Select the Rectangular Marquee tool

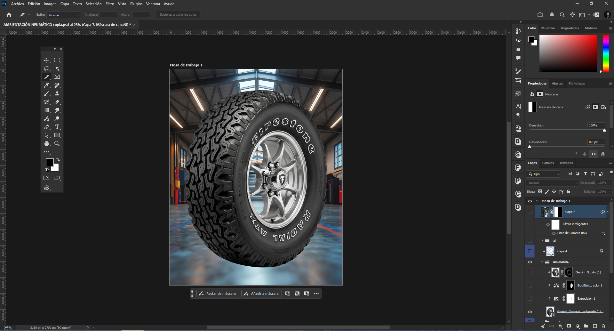(x=57, y=60)
